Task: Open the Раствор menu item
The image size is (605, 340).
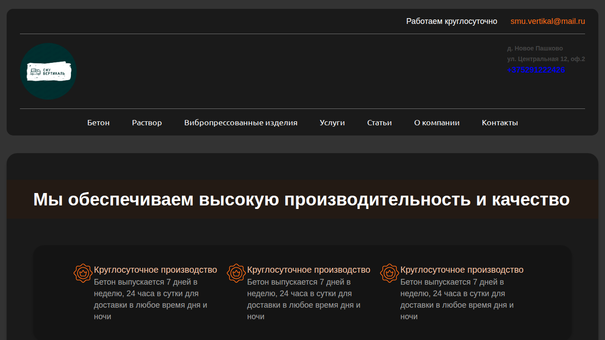Action: [x=147, y=123]
